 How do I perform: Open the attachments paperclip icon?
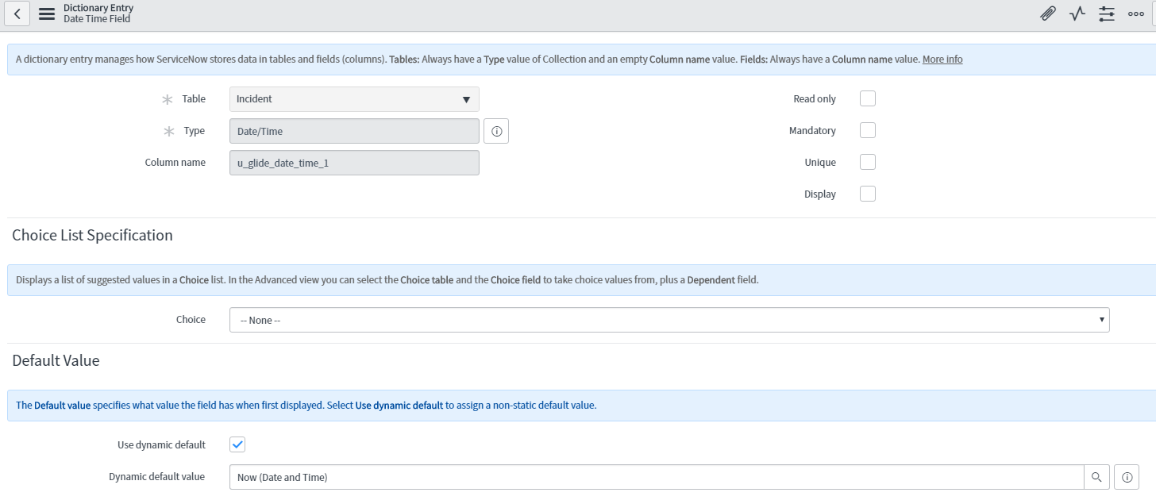click(1047, 13)
